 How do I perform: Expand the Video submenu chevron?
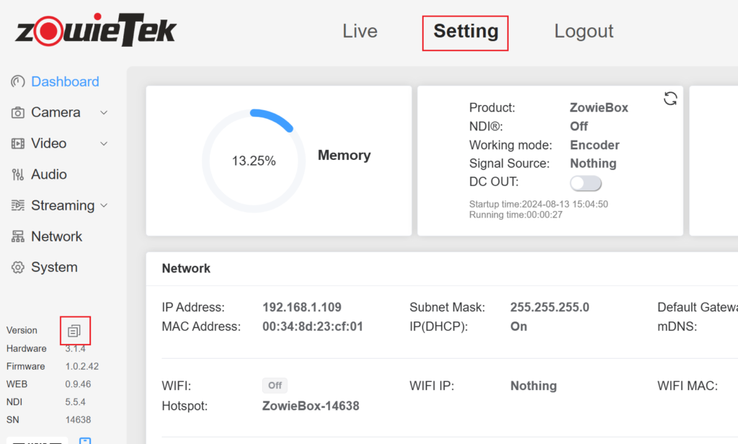click(104, 144)
